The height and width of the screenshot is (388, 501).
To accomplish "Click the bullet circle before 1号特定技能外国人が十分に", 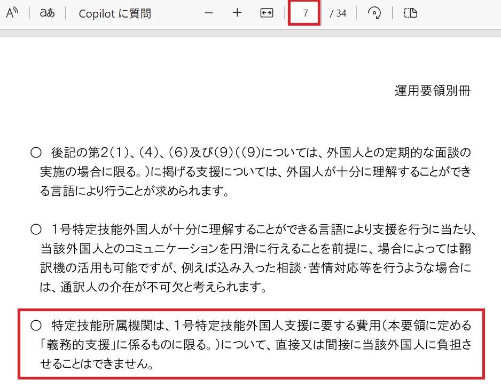I will (36, 230).
